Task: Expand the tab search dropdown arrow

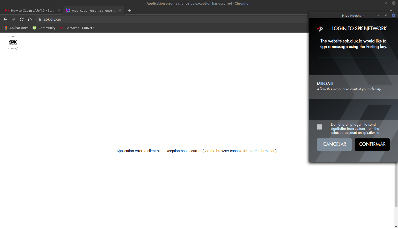Action: (x=391, y=10)
